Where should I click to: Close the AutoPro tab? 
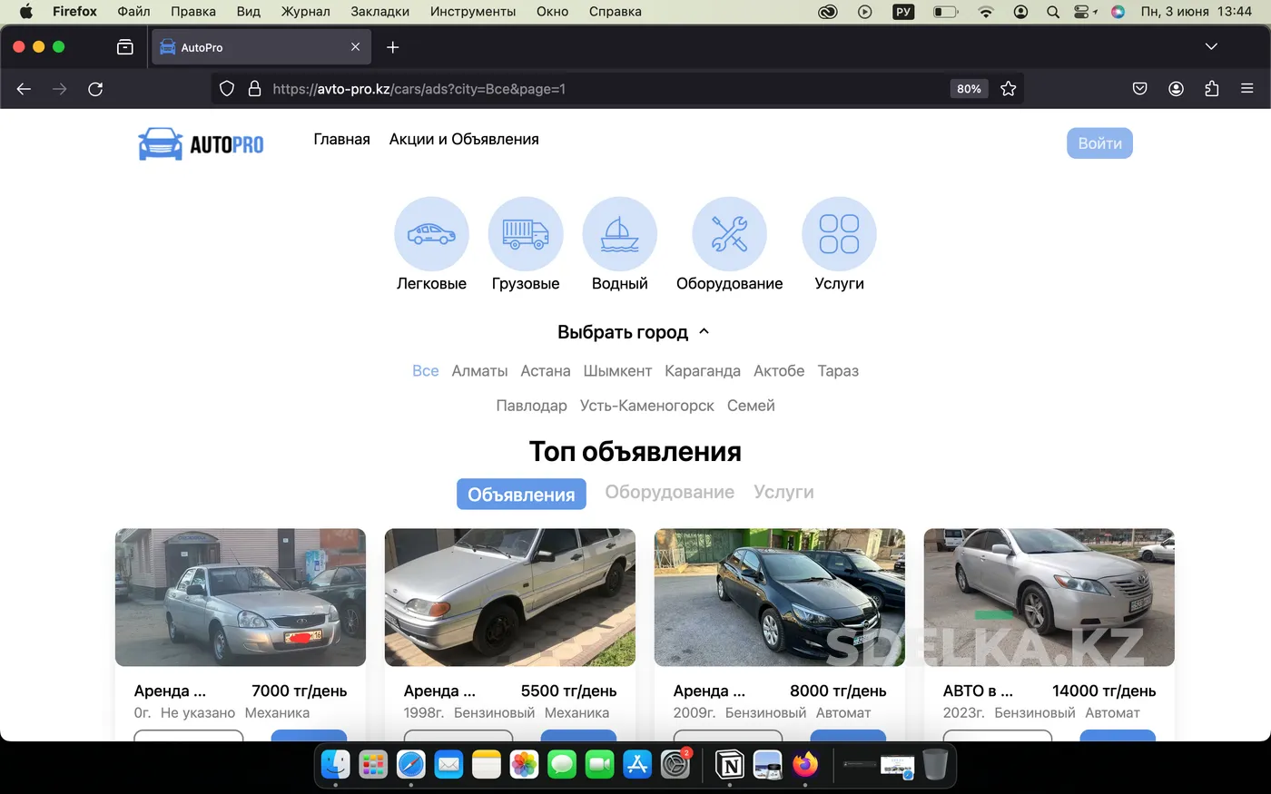point(355,47)
